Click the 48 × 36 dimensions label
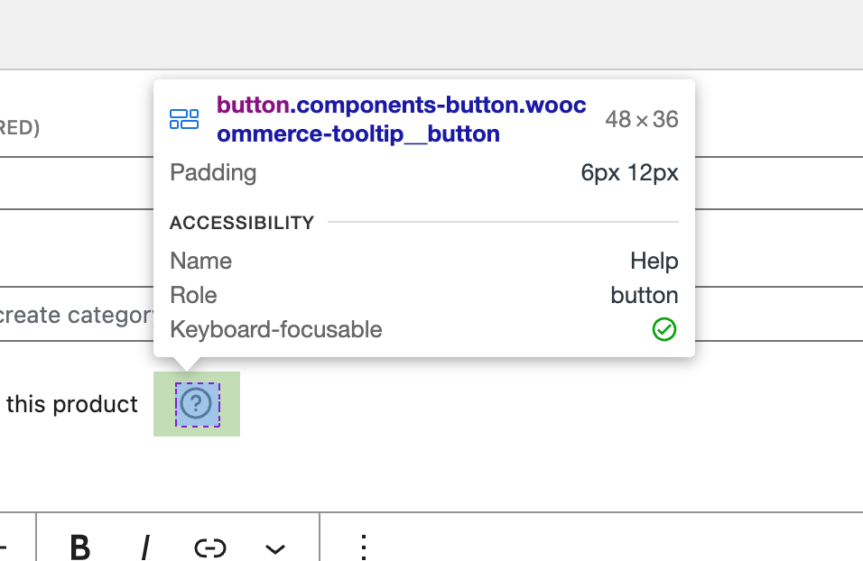The image size is (863, 561). click(x=641, y=118)
